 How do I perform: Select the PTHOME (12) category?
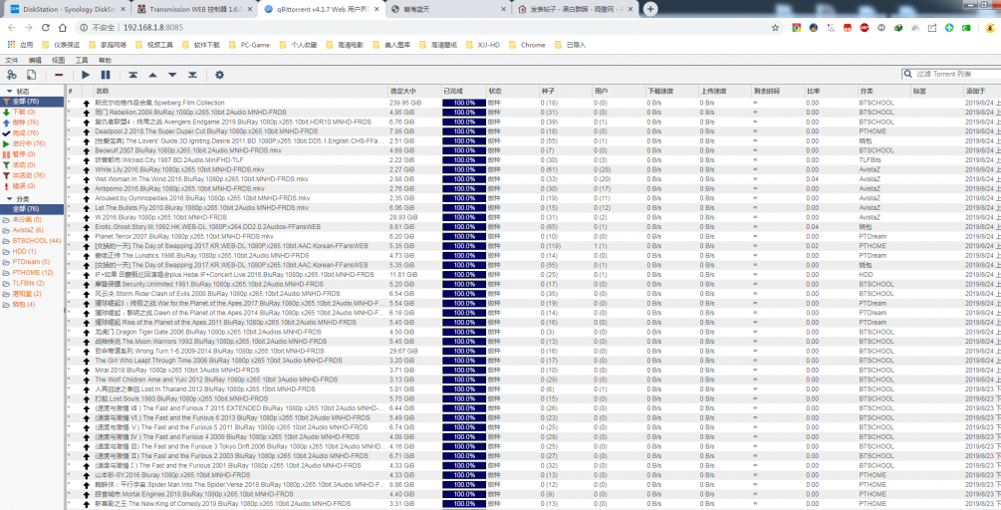pos(34,272)
